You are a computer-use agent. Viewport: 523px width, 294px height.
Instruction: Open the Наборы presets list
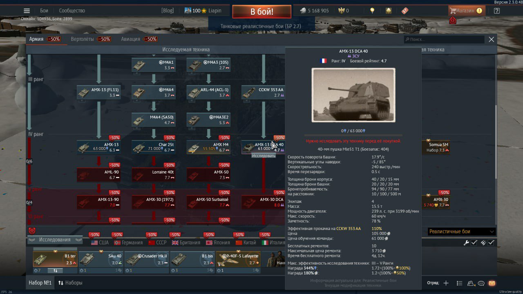click(70, 283)
